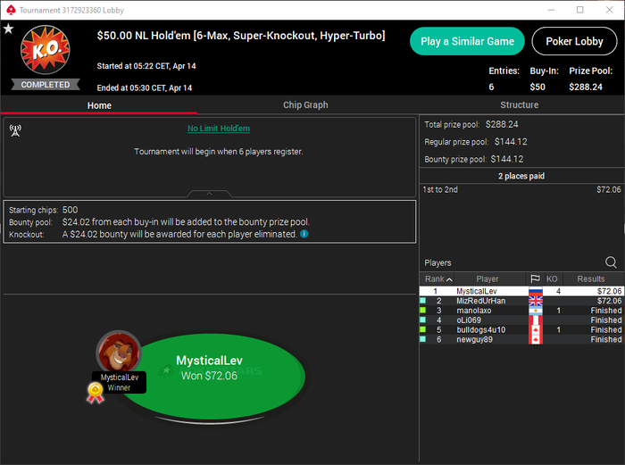Click the player search magnifier icon
This screenshot has height=465, width=625.
click(611, 262)
